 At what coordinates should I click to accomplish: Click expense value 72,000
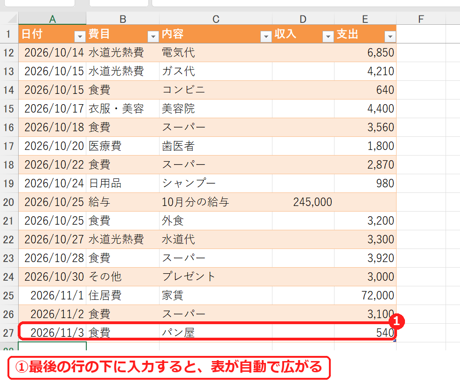point(365,296)
